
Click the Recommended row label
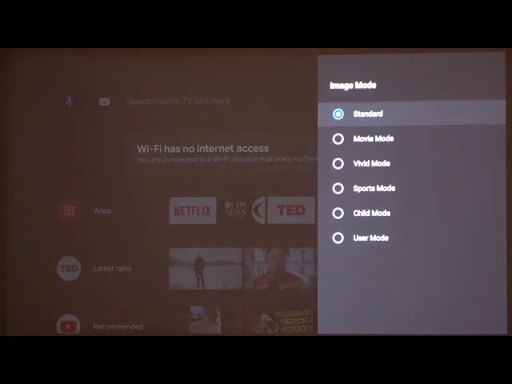click(118, 326)
